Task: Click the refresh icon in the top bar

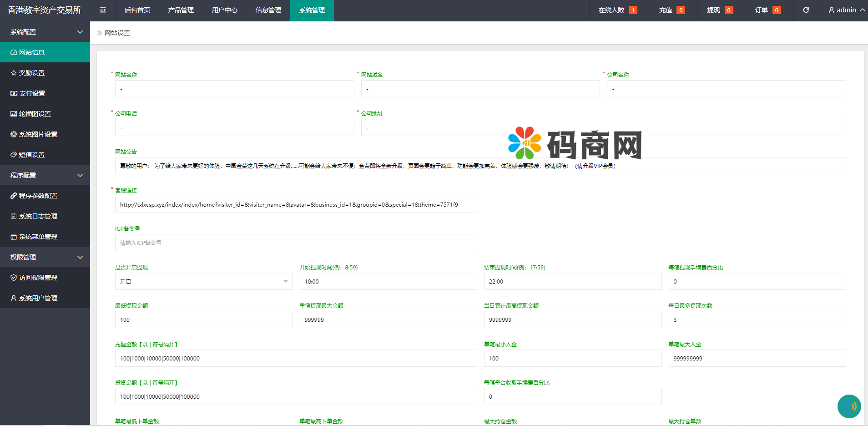Action: [806, 10]
